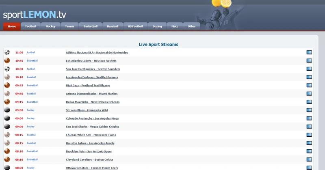Open the Football tab
The image size is (325, 170).
tap(31, 26)
